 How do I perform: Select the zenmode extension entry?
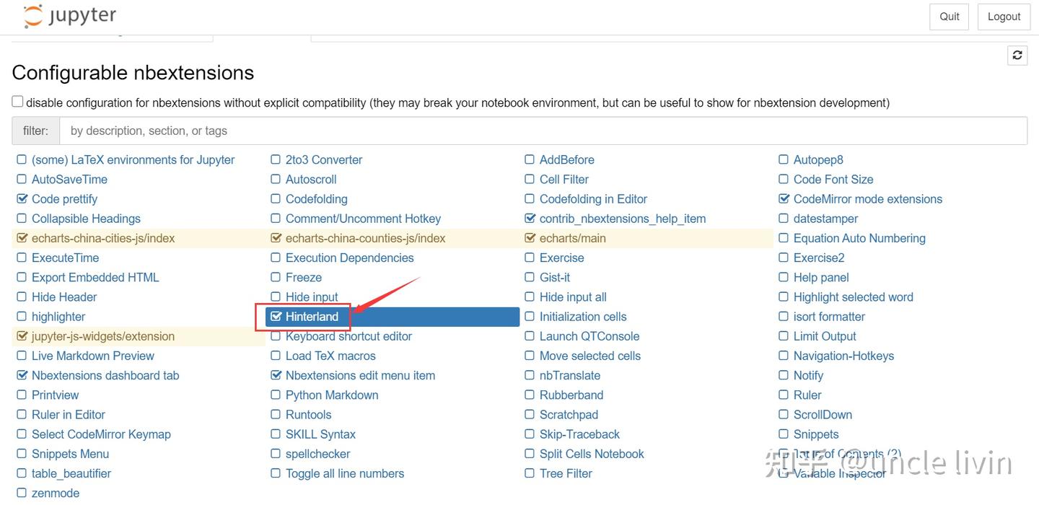56,493
